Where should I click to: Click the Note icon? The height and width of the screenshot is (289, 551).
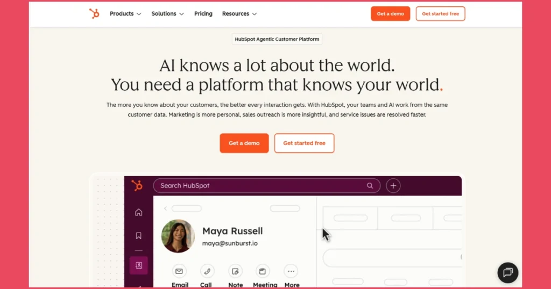236,271
